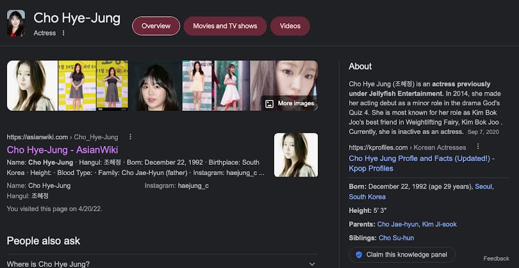Click the Feedback link
Viewport: 519px width, 268px height.
(x=496, y=259)
